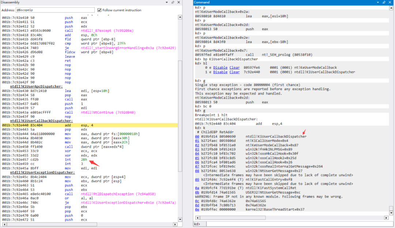This screenshot has width=395, height=228.
Task: Open stack frame 0e link
Action: click(x=197, y=209)
